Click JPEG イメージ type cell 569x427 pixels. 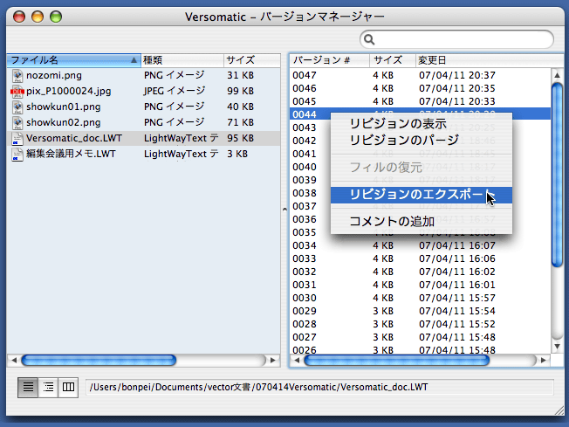175,91
